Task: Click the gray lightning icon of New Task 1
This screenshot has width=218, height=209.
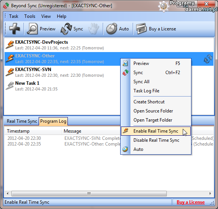Action: (x=10, y=85)
